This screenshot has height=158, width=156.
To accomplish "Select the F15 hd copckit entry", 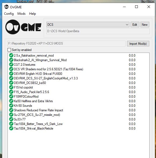I will 23,87.
